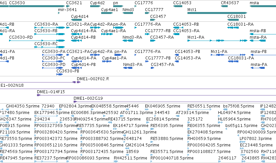Click the pn gene label
This screenshot has width=276, height=163.
point(116,3)
